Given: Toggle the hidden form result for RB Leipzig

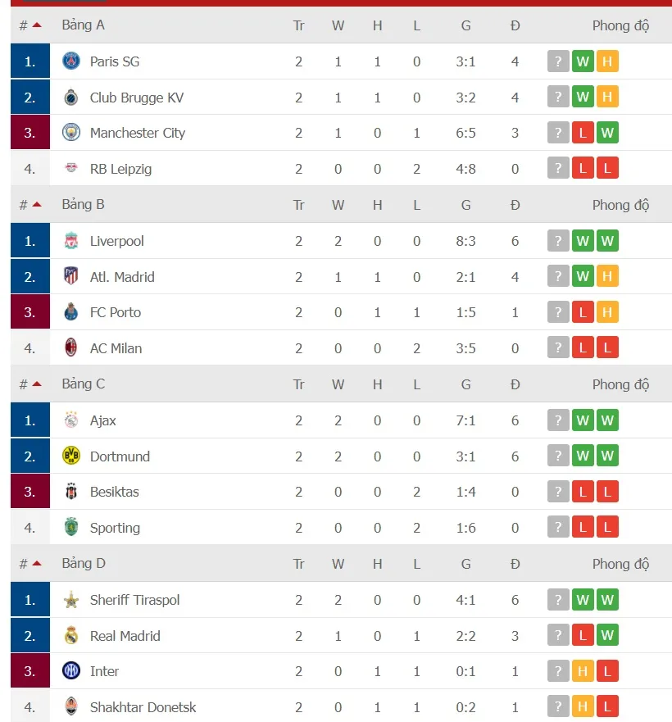Looking at the screenshot, I should pyautogui.click(x=558, y=167).
